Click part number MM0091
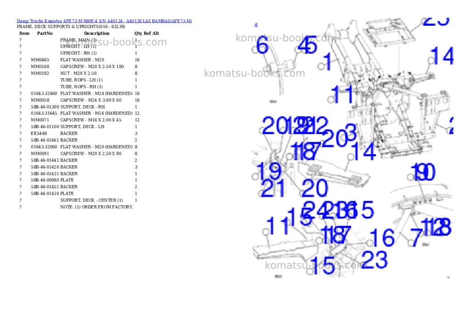This screenshot has width=470, height=333. pyautogui.click(x=40, y=153)
